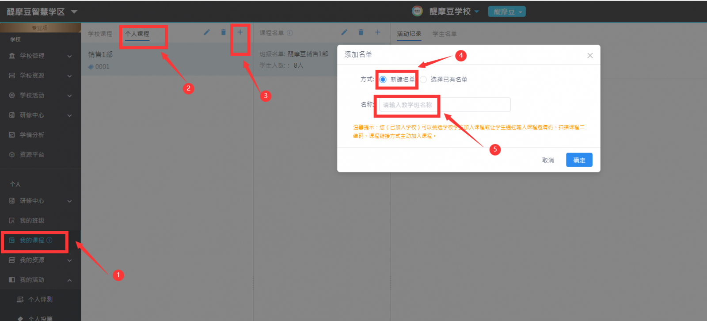Open the 醍摩豆智慧学区 dropdown arrow
The height and width of the screenshot is (321, 707).
point(74,12)
